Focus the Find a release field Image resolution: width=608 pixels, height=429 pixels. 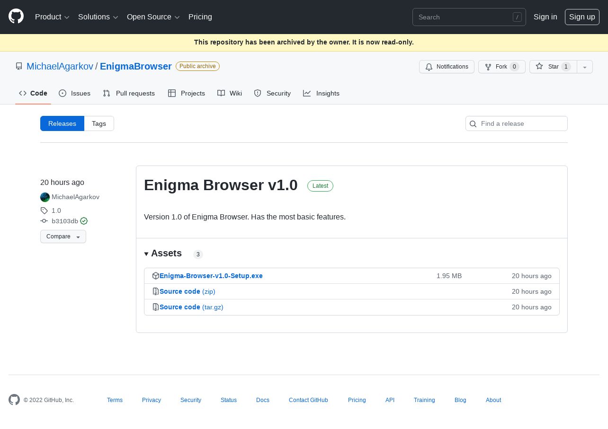(517, 123)
